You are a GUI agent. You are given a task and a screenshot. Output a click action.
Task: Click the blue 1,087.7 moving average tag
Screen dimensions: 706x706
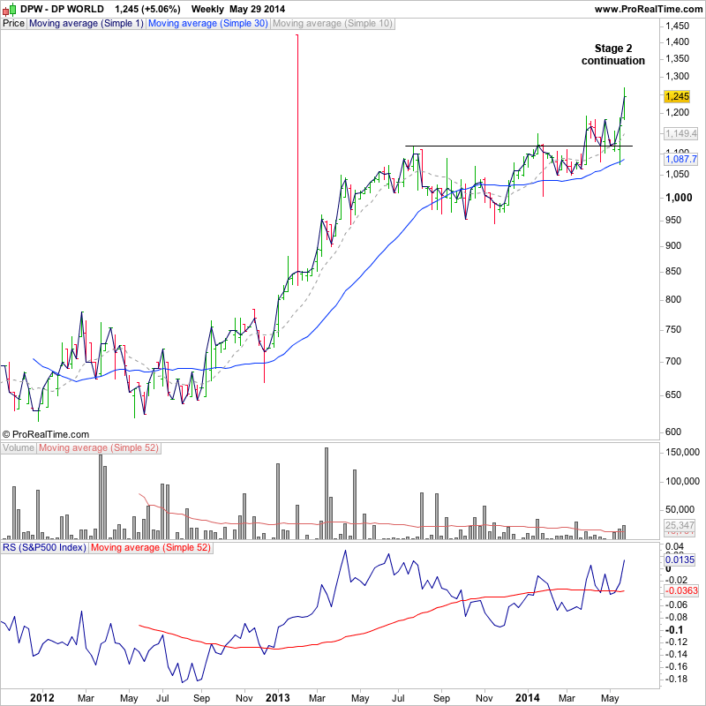click(x=680, y=159)
